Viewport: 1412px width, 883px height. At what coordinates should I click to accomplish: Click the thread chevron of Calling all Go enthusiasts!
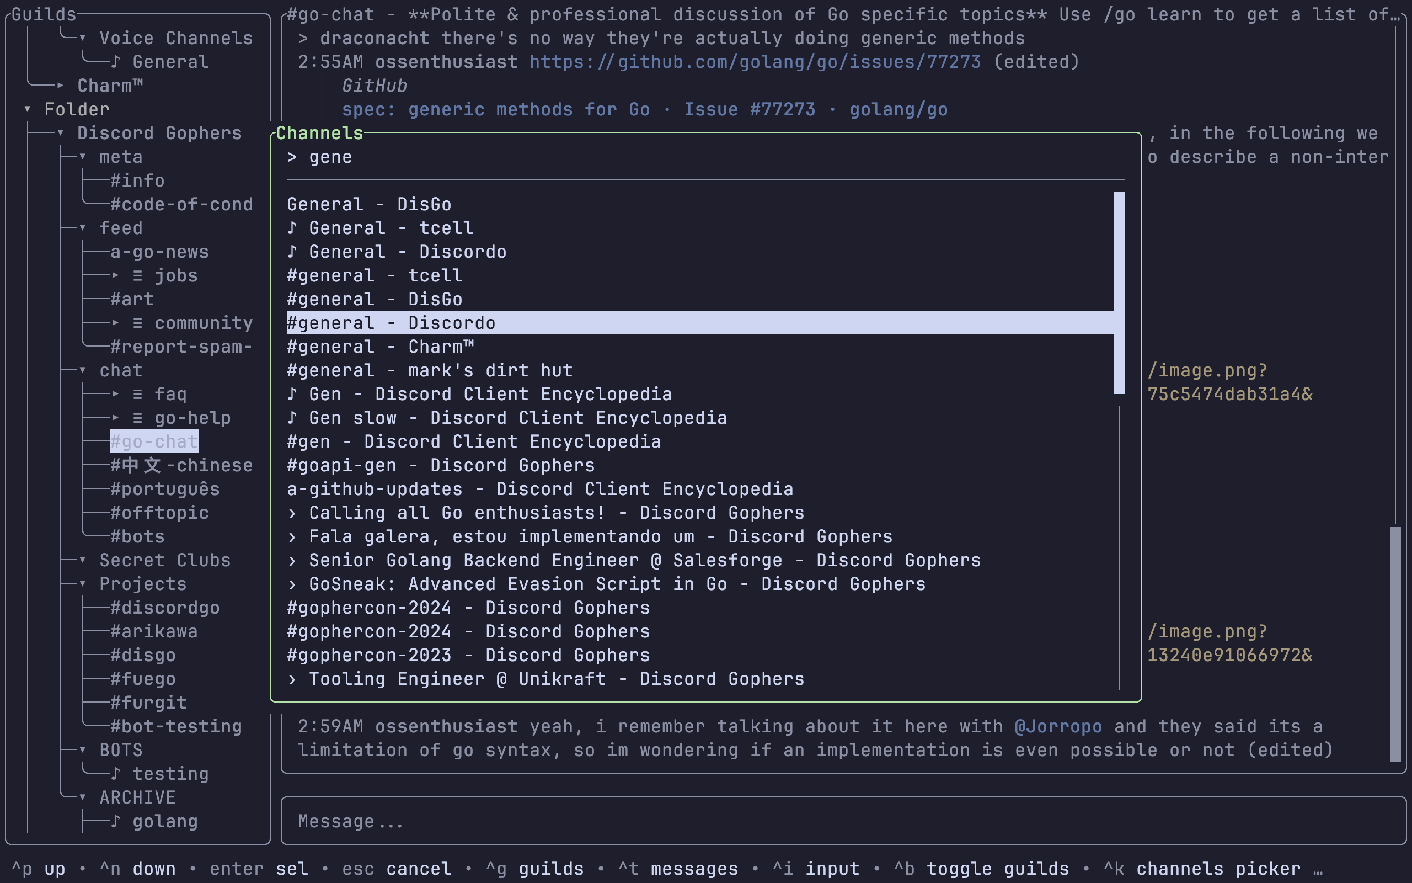tap(292, 513)
